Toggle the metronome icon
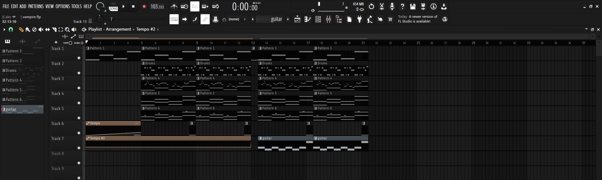Image resolution: width=602 pixels, height=180 pixels. pos(174,6)
